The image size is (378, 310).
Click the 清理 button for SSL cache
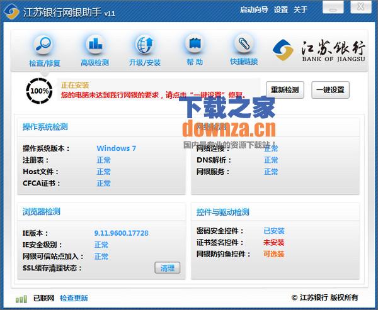point(168,268)
